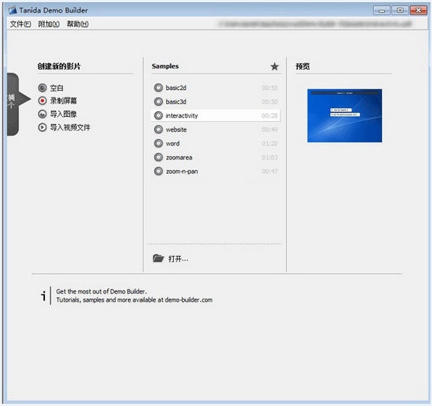Open the 附加 menu
The height and width of the screenshot is (406, 432).
49,24
